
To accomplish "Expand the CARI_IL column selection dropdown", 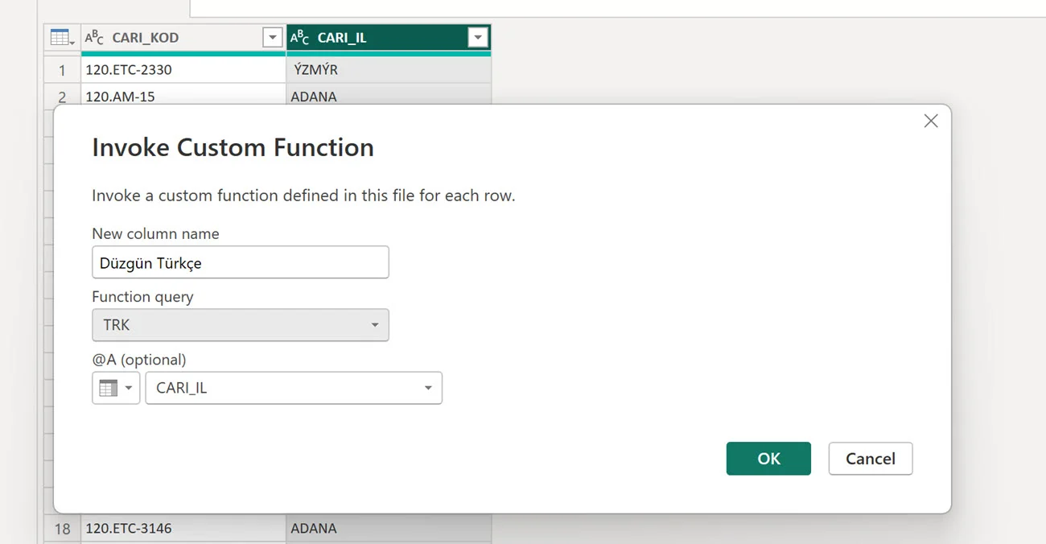I will tap(294, 388).
